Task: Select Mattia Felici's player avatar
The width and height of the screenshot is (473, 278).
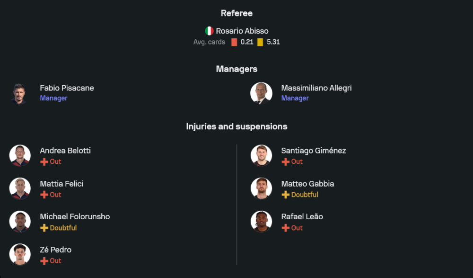Action: 20,188
